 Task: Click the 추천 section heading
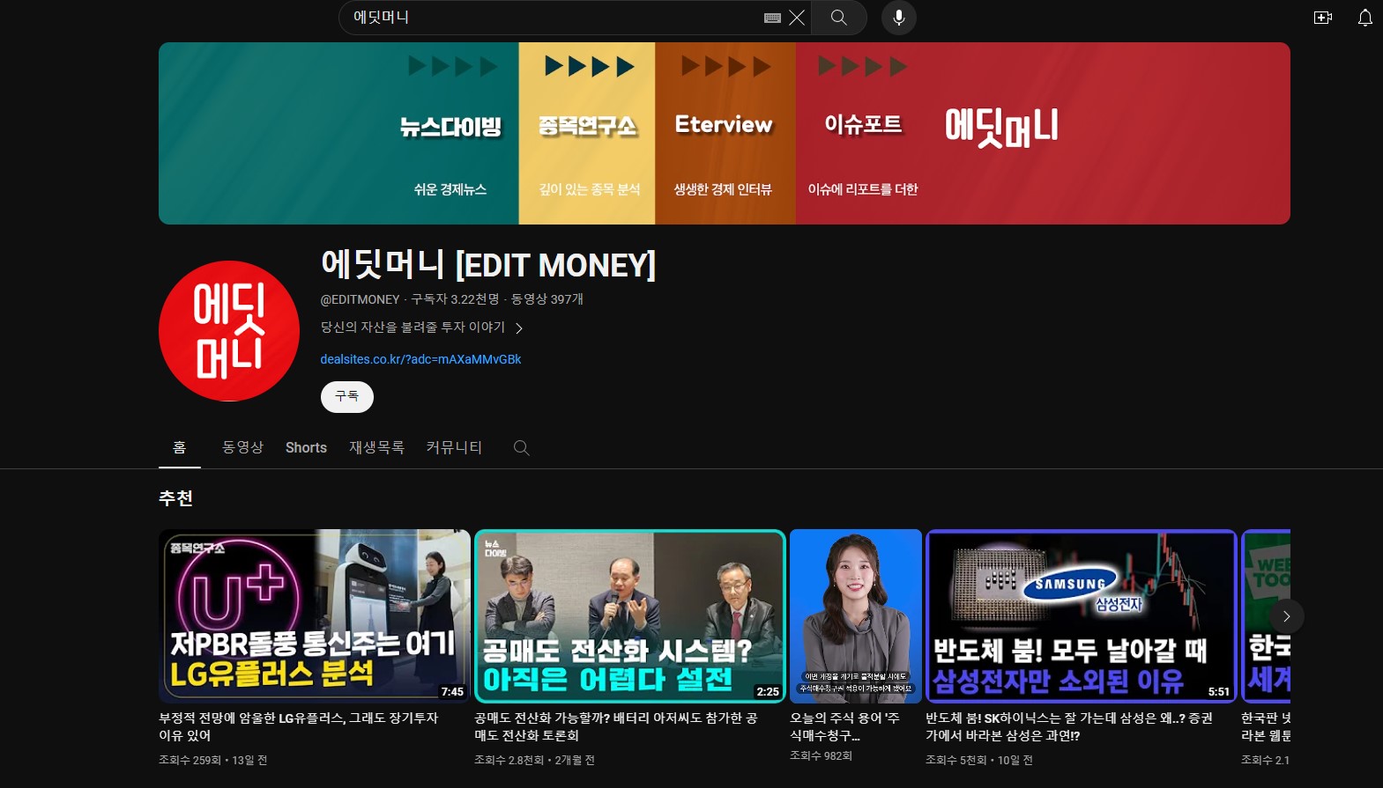(175, 498)
